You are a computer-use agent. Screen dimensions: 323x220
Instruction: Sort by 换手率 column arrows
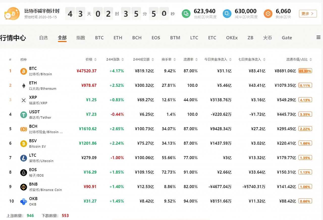(x=174, y=60)
